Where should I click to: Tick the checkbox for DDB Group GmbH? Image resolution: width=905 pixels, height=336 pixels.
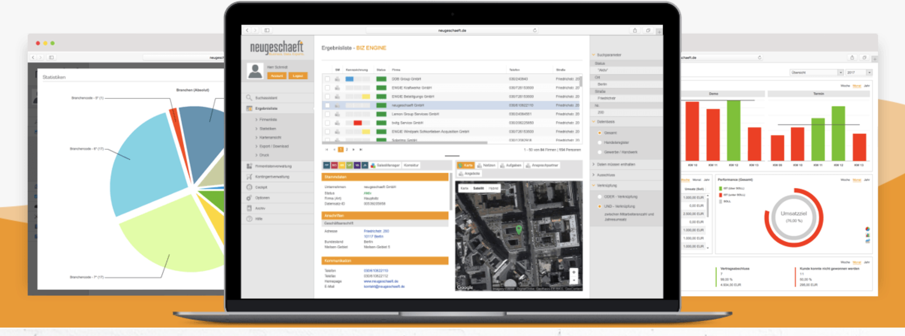[x=327, y=79]
